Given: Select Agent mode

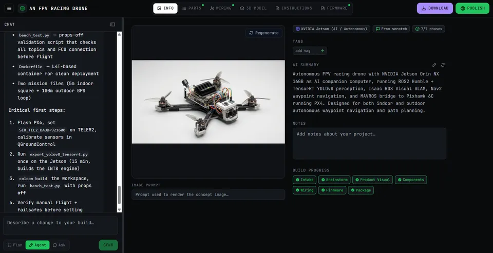Looking at the screenshot, I should (37, 245).
